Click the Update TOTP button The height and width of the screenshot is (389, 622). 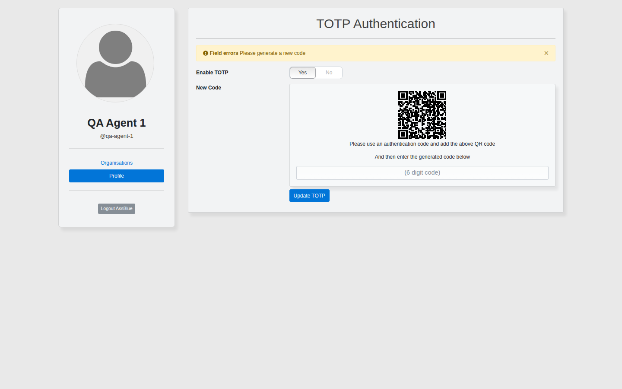point(309,196)
